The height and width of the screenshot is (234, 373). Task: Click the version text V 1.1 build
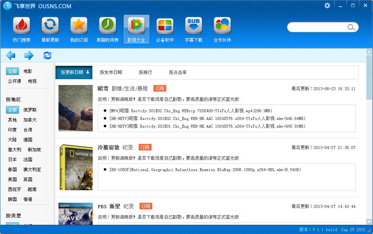pos(332,230)
